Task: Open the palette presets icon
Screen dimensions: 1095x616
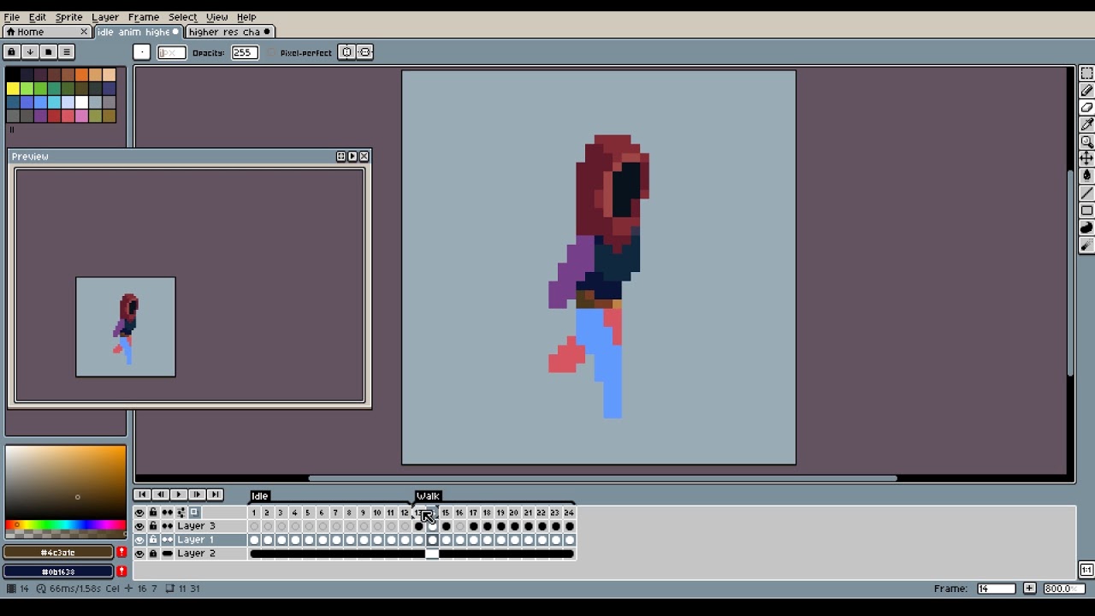Action: (48, 52)
